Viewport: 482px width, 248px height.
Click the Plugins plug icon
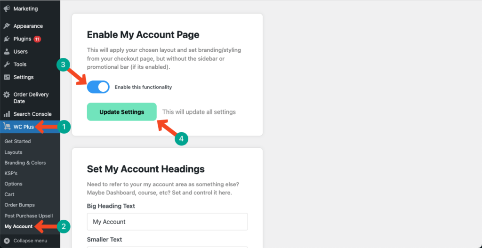[x=7, y=39]
